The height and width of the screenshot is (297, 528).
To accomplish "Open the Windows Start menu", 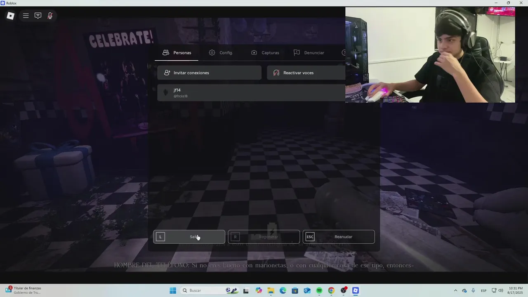I will point(173,290).
